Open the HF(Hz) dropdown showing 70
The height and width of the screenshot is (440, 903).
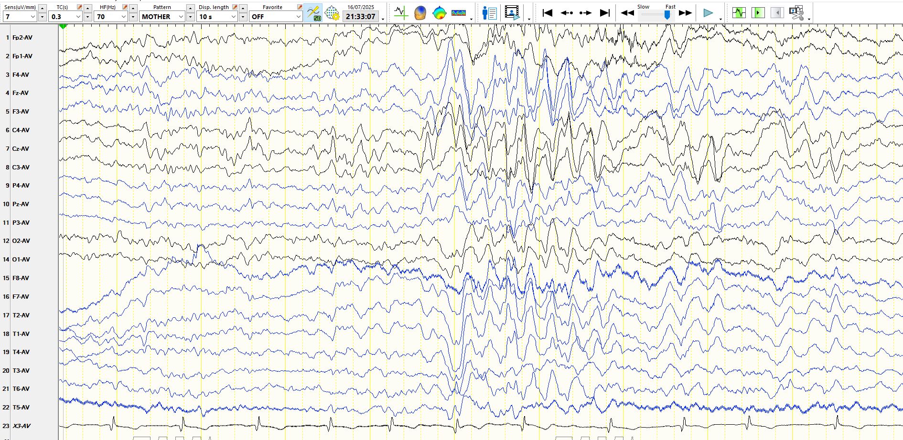111,17
